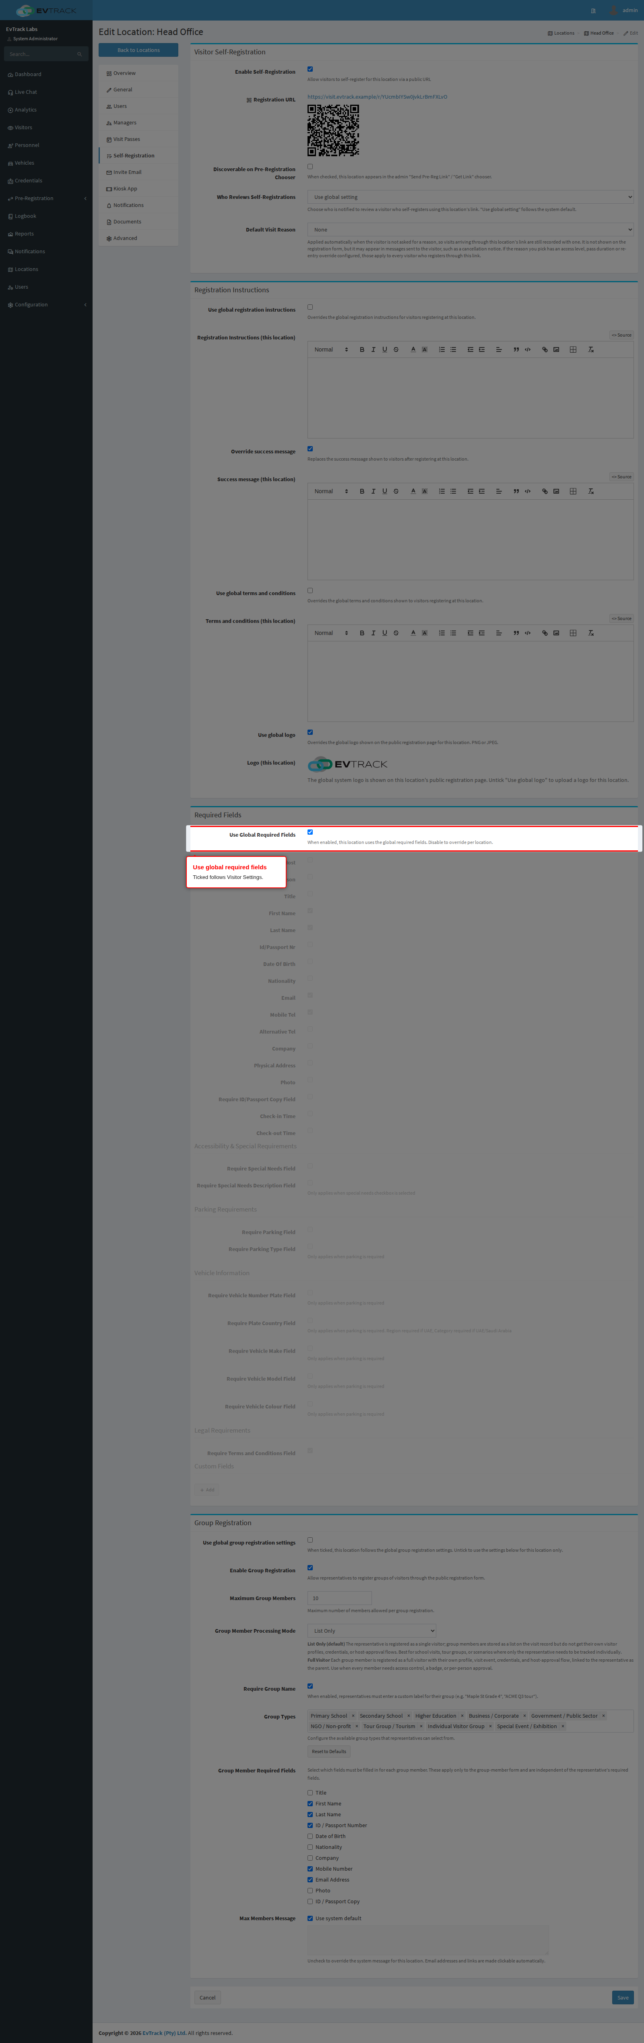Uncheck Use global logo checkbox
Image resolution: width=644 pixels, height=2043 pixels.
pyautogui.click(x=310, y=732)
